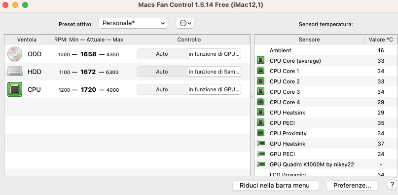Click the GPU Quadro K1000M sensor icon
The width and height of the screenshot is (398, 195).
tap(261, 164)
